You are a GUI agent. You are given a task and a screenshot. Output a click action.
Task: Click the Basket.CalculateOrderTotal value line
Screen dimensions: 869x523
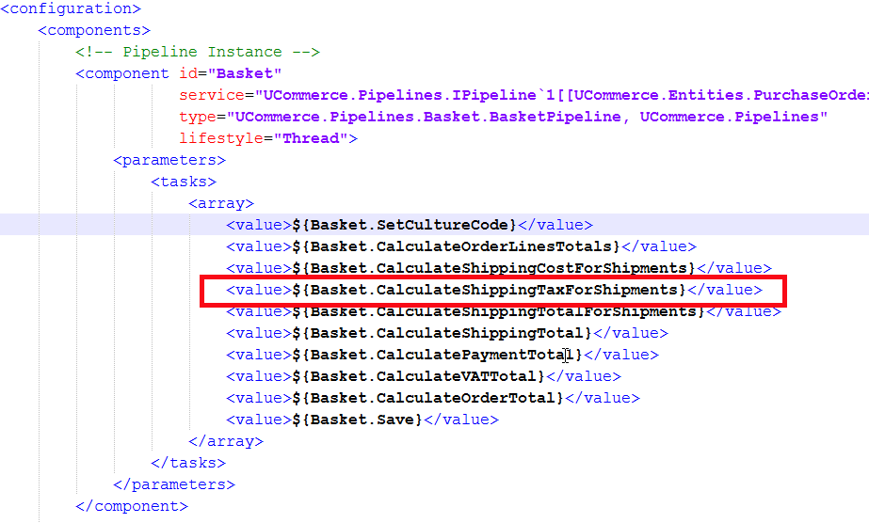(433, 398)
